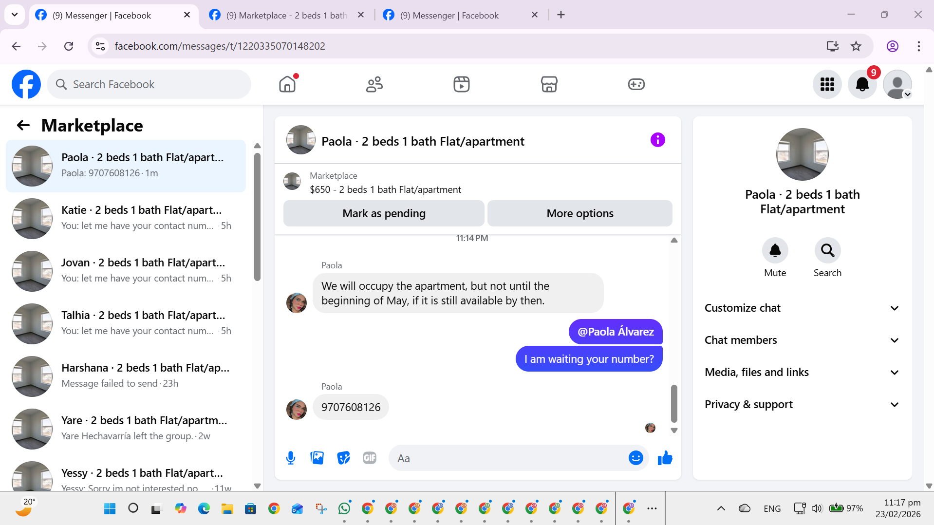Click the install app icon in address bar
The height and width of the screenshot is (525, 934).
[x=832, y=46]
